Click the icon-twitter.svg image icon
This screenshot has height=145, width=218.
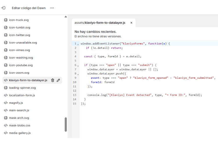(6, 35)
